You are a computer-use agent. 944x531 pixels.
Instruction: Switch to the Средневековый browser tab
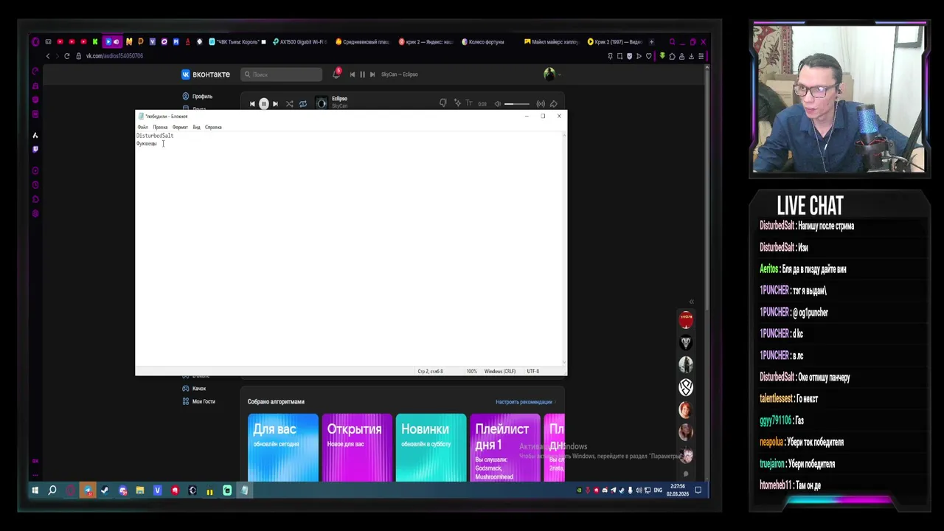[x=363, y=42]
